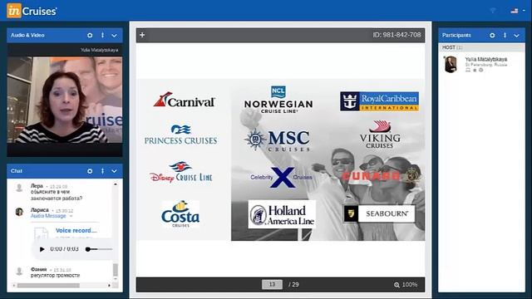The width and height of the screenshot is (532, 299).
Task: Click Audio Message link from Лариса
Action: click(x=48, y=216)
